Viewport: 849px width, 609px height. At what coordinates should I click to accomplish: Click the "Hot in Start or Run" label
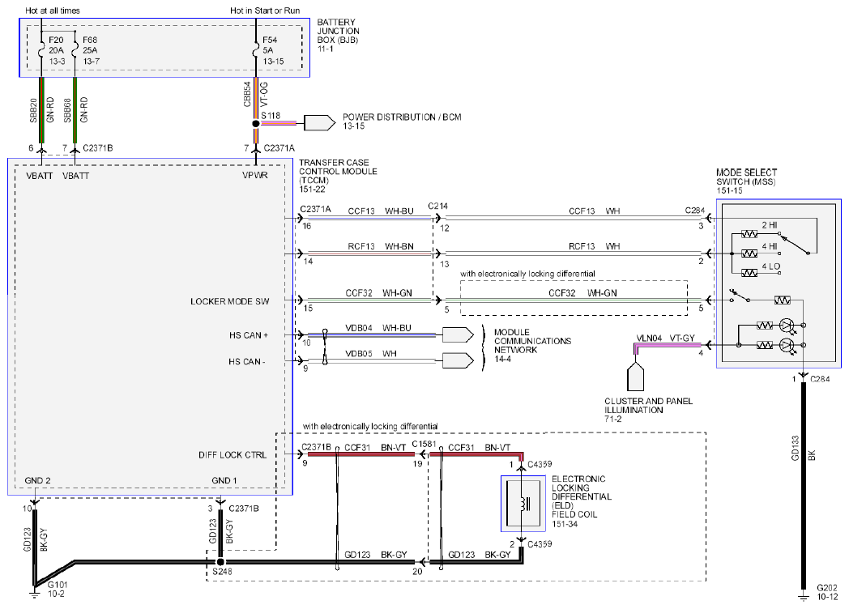click(x=265, y=11)
